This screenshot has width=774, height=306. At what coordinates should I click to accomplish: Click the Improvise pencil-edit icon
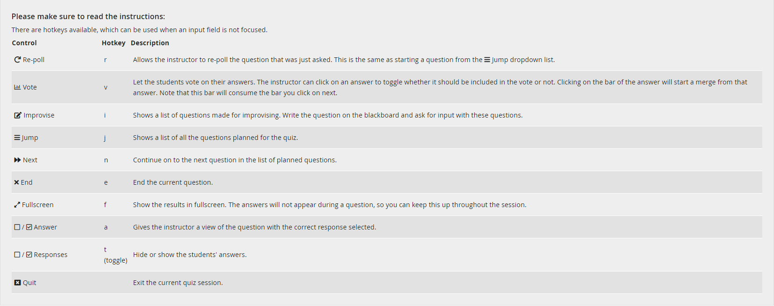click(x=18, y=115)
